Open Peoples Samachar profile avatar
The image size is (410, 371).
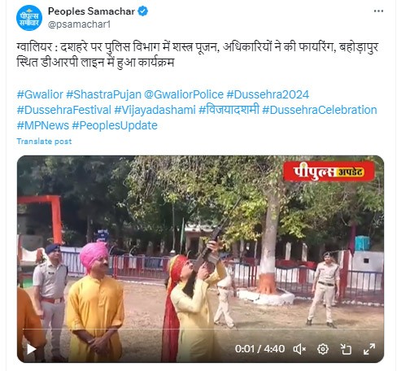(x=29, y=18)
